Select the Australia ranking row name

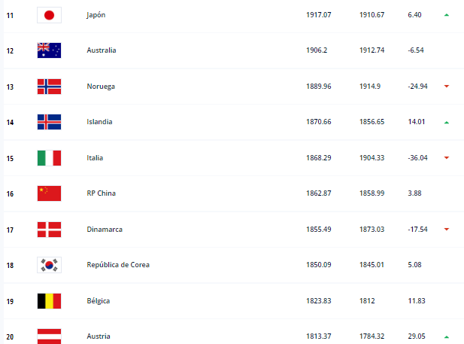(x=102, y=50)
